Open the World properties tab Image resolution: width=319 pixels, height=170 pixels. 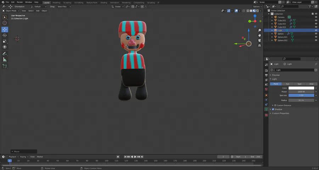[266, 89]
